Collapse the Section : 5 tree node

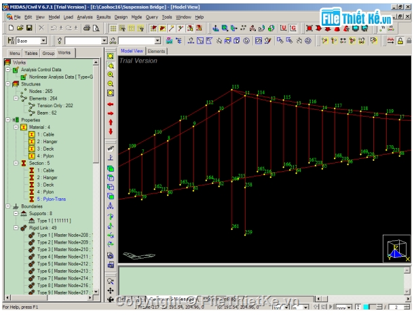(x=16, y=163)
